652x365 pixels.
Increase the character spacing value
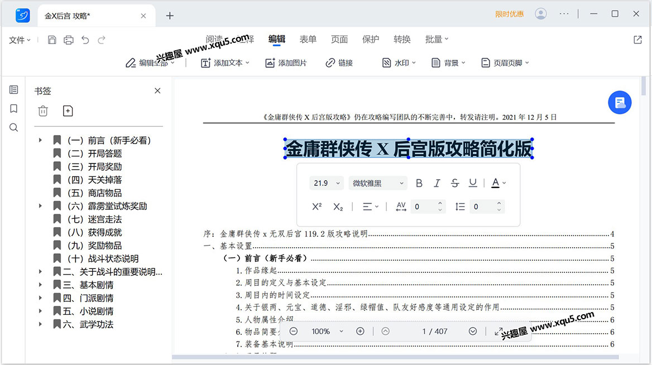click(440, 203)
